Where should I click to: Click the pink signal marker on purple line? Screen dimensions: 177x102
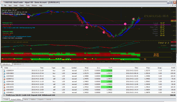point(125,24)
